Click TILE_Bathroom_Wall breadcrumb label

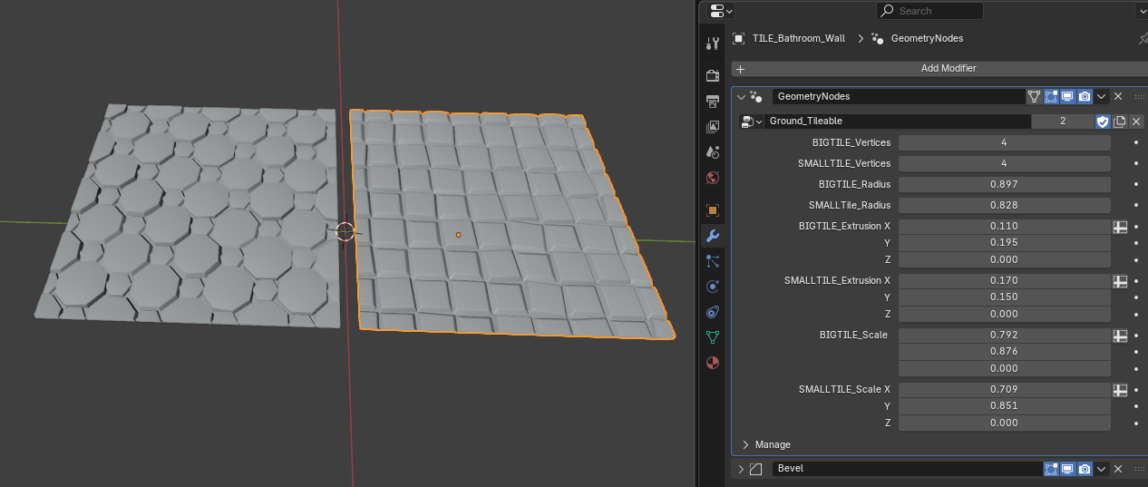(798, 38)
